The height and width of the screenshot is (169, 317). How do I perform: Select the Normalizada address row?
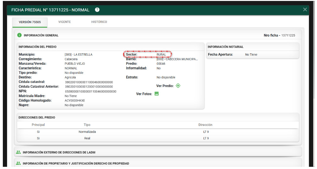pyautogui.click(x=87, y=132)
